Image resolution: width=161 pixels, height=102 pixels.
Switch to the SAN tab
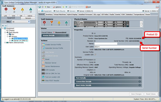13,16
